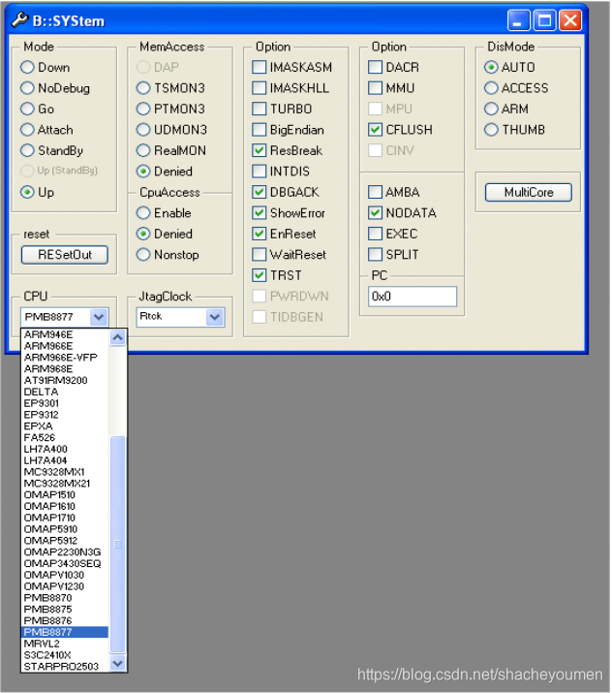
Task: Collapse the CPU dropdown arrow
Action: (99, 317)
